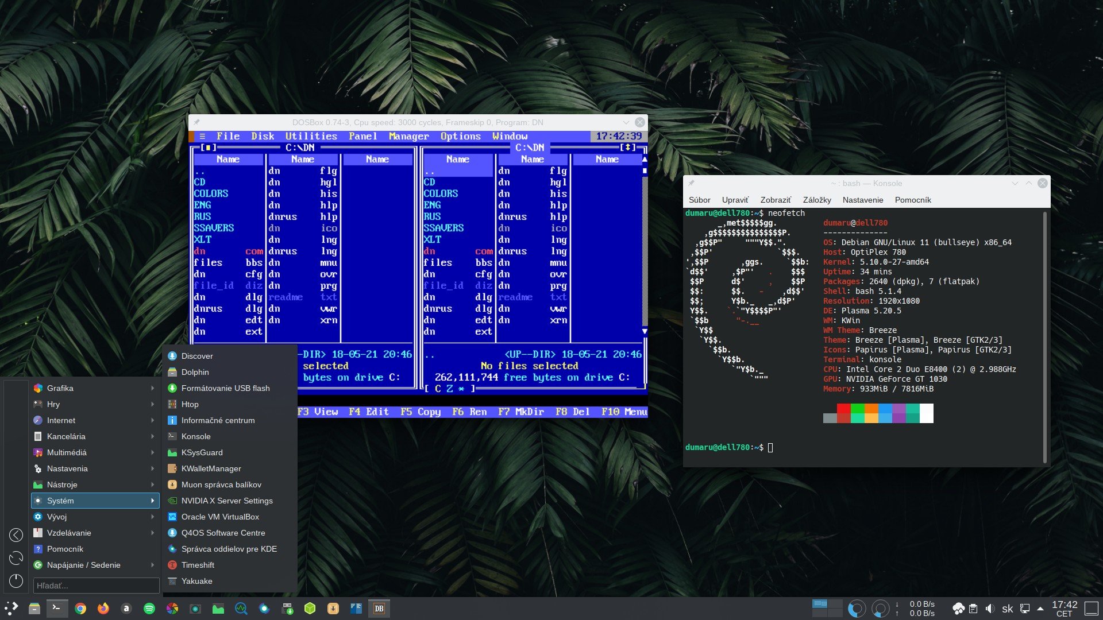Open Google Chrome from the taskbar
The height and width of the screenshot is (620, 1103).
pyautogui.click(x=80, y=609)
